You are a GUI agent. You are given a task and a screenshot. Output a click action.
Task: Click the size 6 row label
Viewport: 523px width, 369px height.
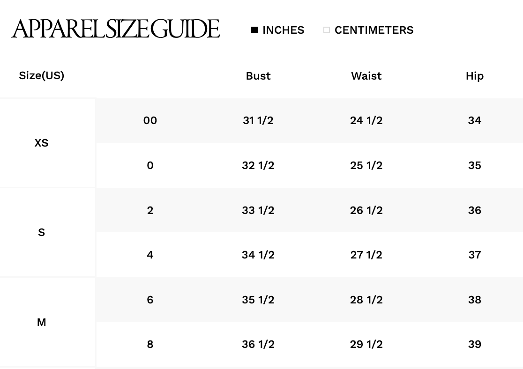pos(150,300)
